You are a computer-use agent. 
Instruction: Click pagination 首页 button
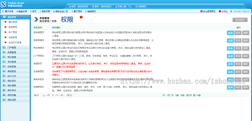tap(36, 95)
